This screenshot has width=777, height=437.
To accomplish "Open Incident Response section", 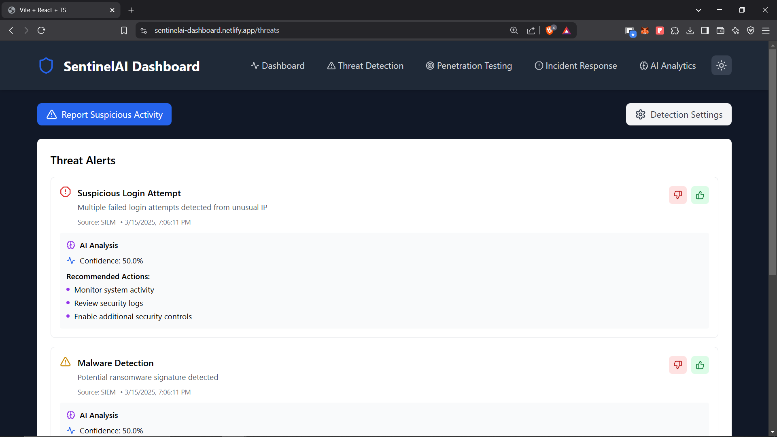I will [x=575, y=66].
